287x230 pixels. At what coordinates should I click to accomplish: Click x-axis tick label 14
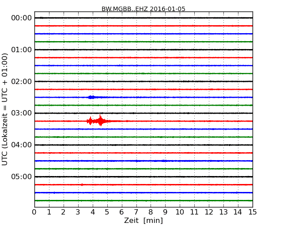(238, 212)
